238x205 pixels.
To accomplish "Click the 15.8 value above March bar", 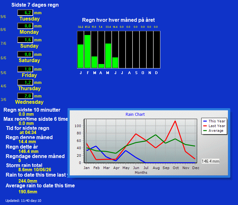I will (x=94, y=27).
